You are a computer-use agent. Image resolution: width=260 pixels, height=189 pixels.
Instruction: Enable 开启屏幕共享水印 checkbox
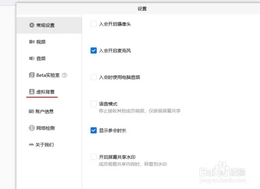[x=94, y=157]
